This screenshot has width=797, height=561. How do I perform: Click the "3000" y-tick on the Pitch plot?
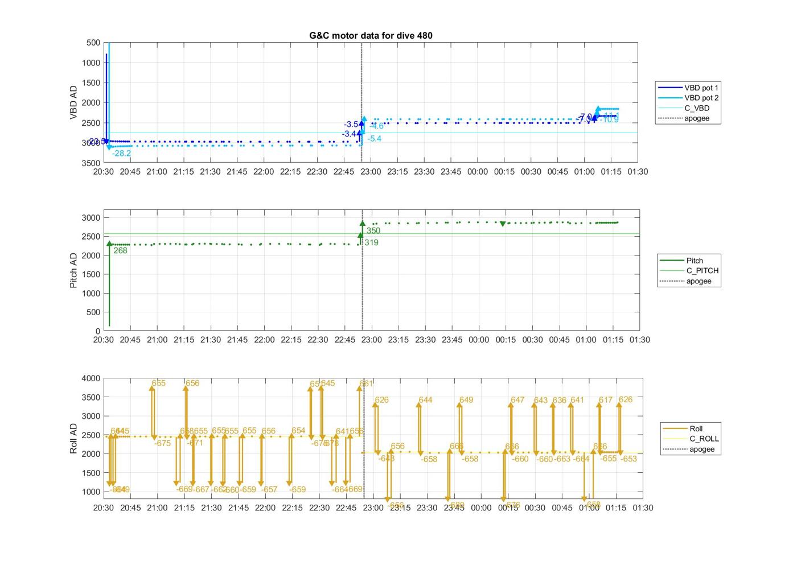coord(91,218)
